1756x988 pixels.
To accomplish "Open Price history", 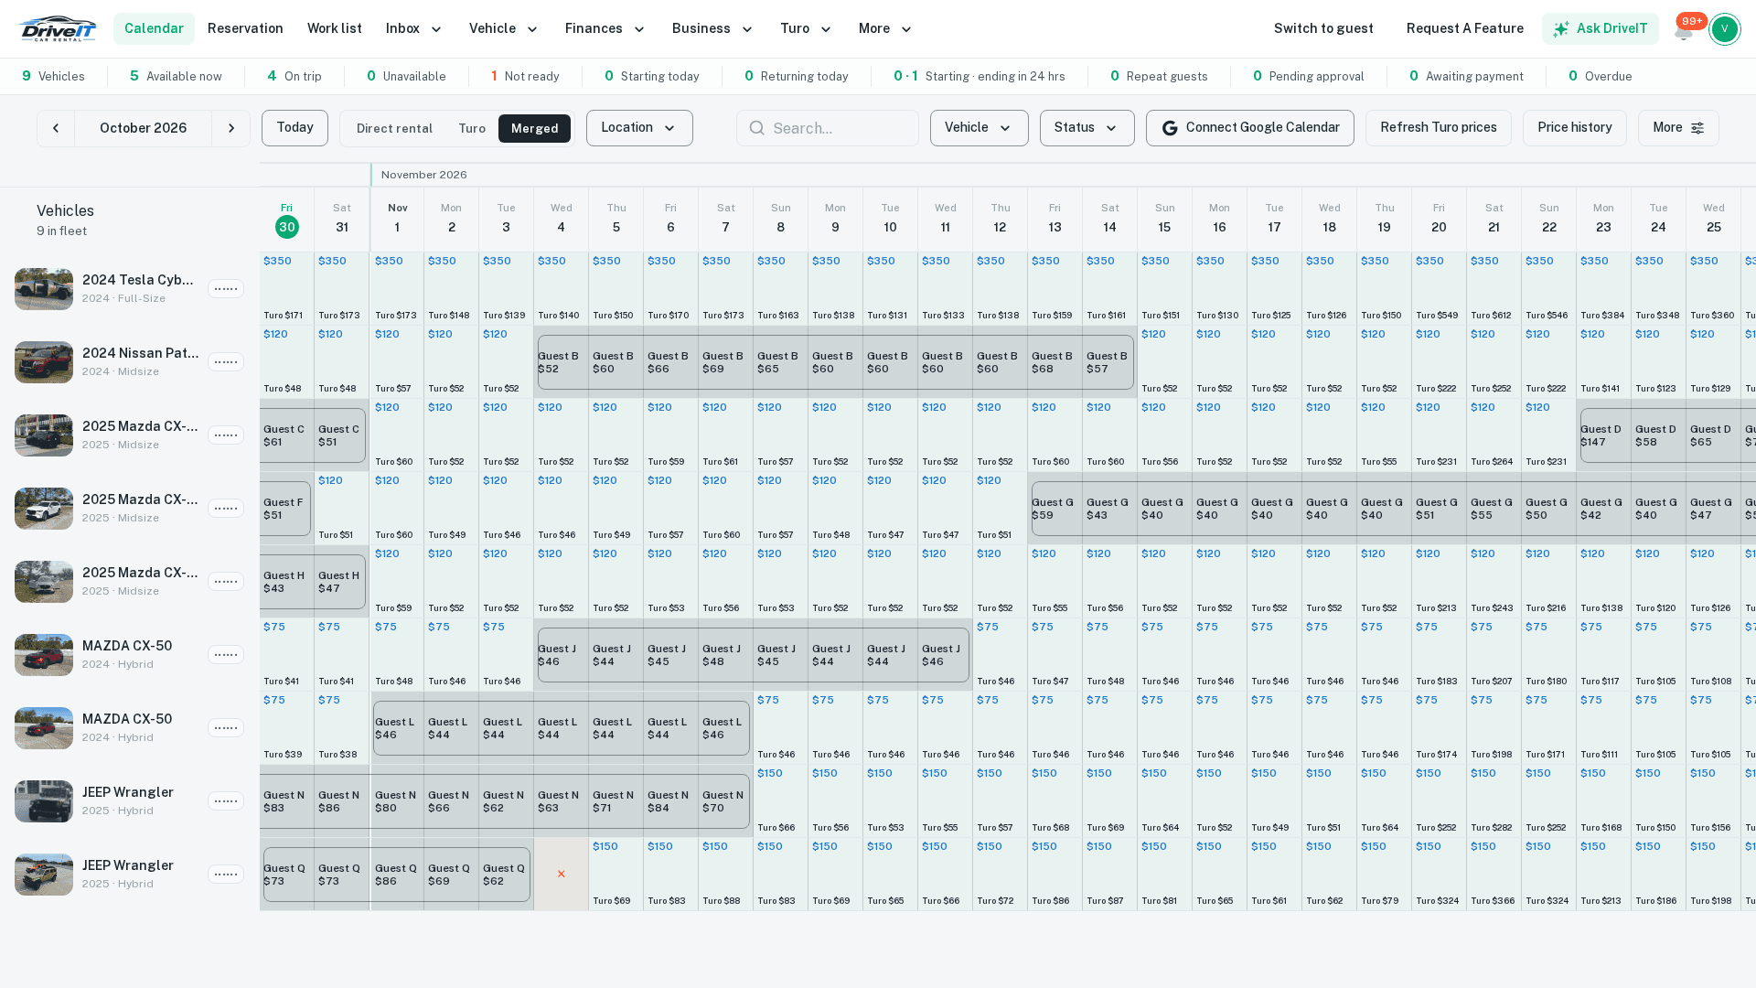I will coord(1575,128).
